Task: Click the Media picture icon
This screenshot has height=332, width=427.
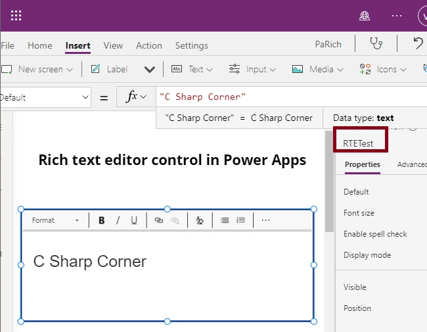Action: 298,69
